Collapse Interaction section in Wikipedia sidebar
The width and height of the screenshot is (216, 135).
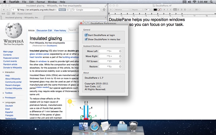tap(3, 72)
